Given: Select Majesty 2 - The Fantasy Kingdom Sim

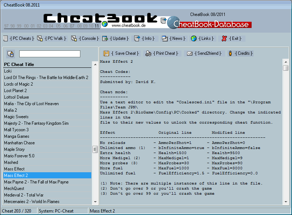Looking at the screenshot, I should coord(48,123).
